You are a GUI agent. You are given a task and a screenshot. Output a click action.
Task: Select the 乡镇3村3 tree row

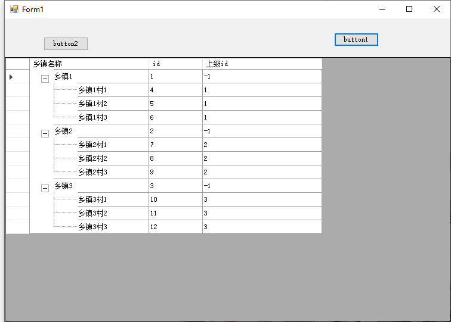click(92, 227)
